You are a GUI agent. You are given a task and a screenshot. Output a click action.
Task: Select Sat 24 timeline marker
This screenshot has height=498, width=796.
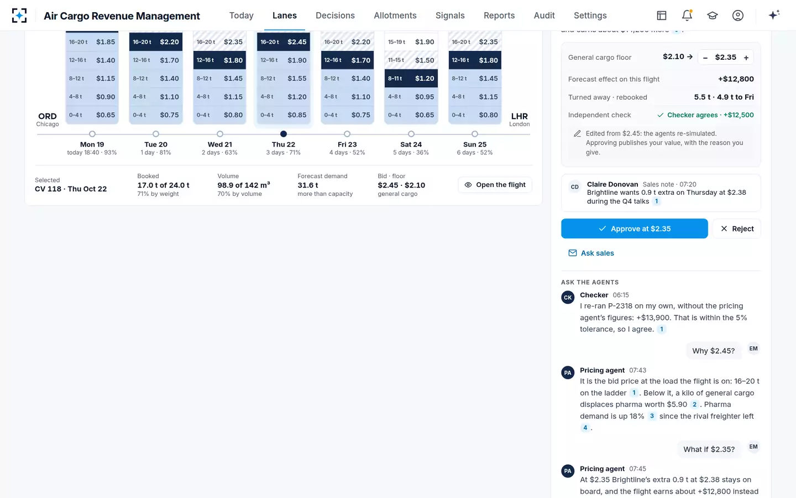[x=411, y=134]
